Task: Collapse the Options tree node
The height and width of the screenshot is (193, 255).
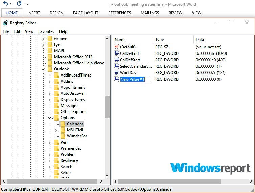Action: click(x=50, y=118)
